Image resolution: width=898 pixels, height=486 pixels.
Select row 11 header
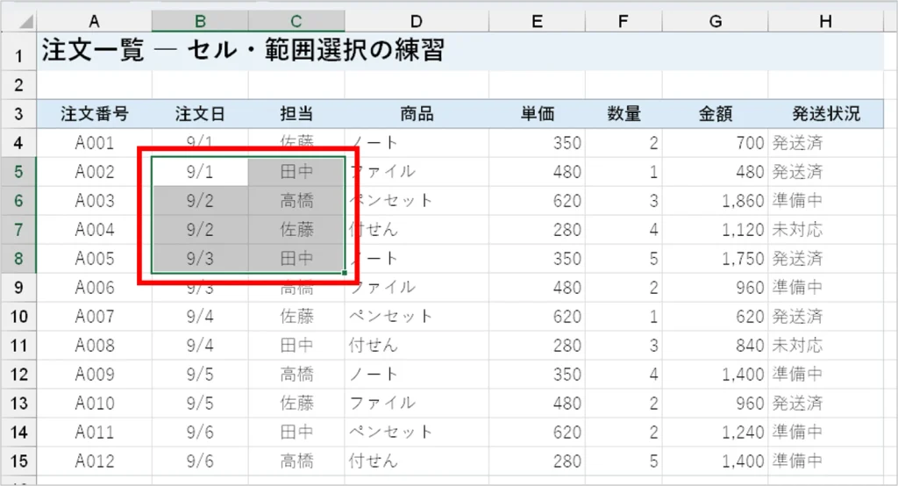[18, 345]
